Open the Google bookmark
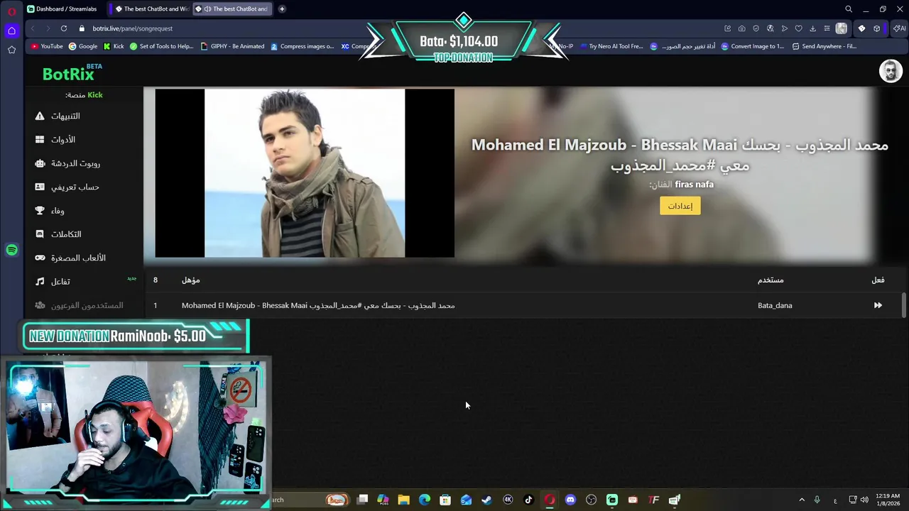The height and width of the screenshot is (511, 909). [x=83, y=46]
